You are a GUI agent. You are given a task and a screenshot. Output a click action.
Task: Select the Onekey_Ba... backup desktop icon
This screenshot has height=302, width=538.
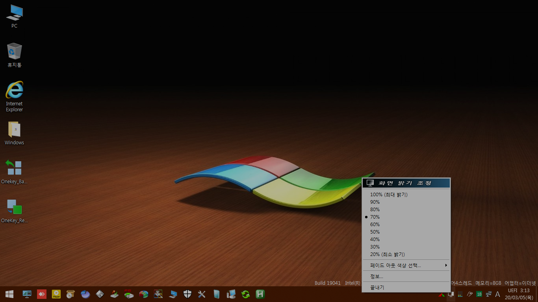pyautogui.click(x=15, y=172)
